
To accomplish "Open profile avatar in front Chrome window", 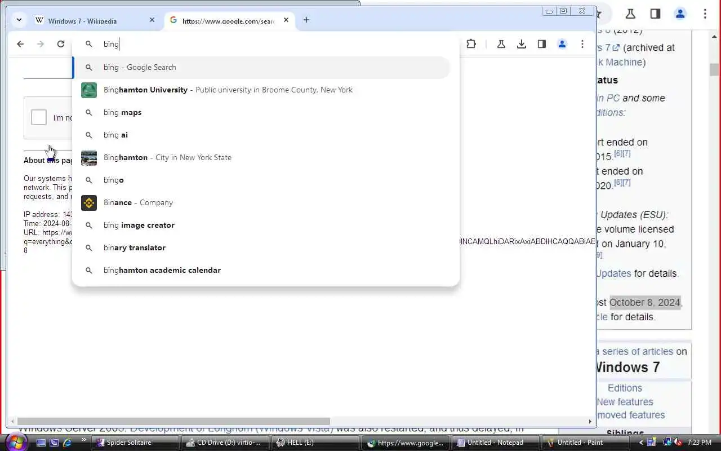I will click(562, 44).
